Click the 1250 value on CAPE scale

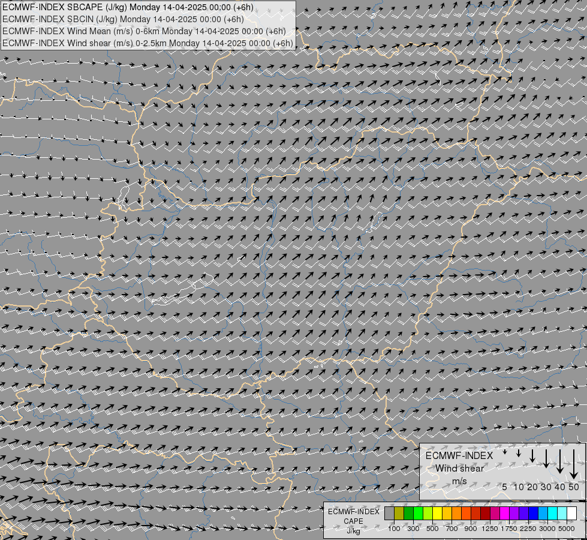[x=490, y=529]
